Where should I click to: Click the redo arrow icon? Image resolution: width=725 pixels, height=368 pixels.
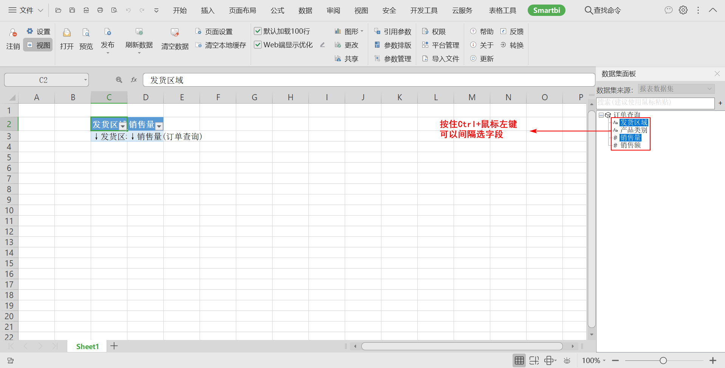tap(142, 10)
